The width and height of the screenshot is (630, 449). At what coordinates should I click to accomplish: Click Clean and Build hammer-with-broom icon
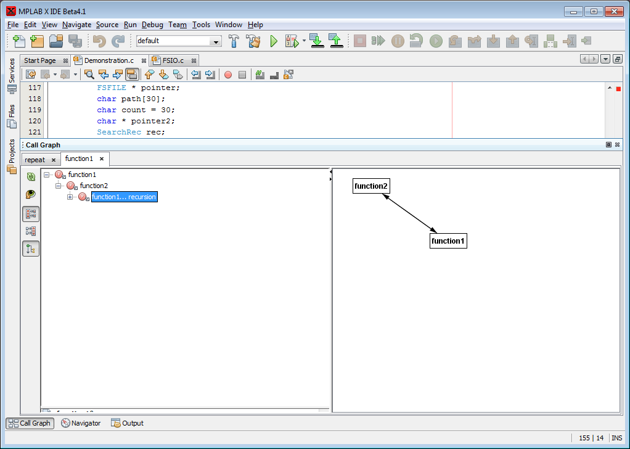(x=253, y=41)
